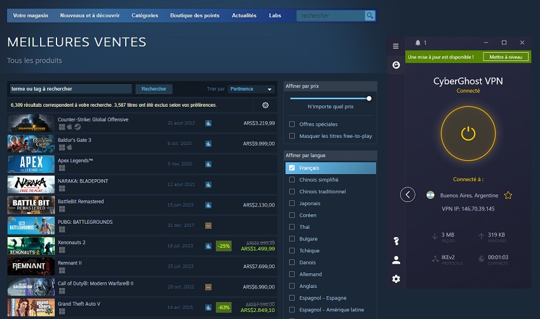This screenshot has height=319, width=540.
Task: Open the Catégories menu
Action: 145,15
